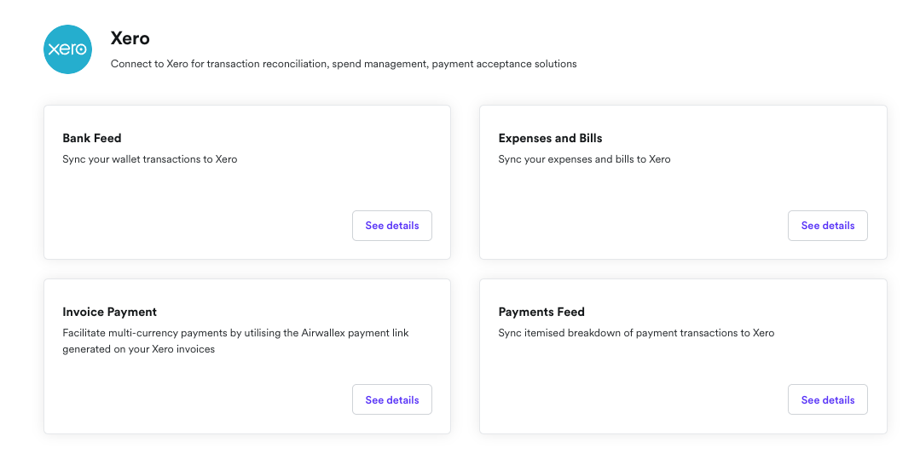
Task: Click the itemised breakdown description text
Action: [636, 333]
